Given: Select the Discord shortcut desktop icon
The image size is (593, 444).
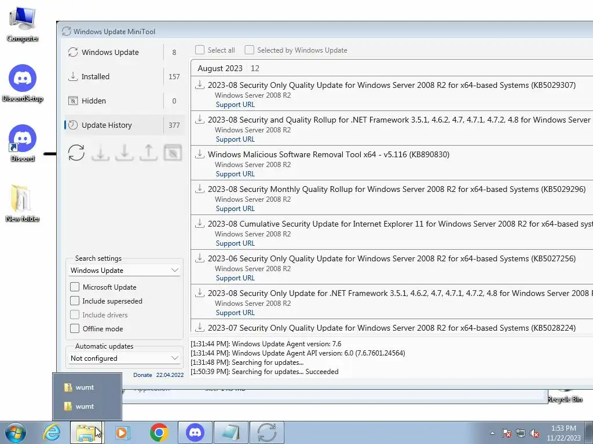Looking at the screenshot, I should [x=23, y=143].
